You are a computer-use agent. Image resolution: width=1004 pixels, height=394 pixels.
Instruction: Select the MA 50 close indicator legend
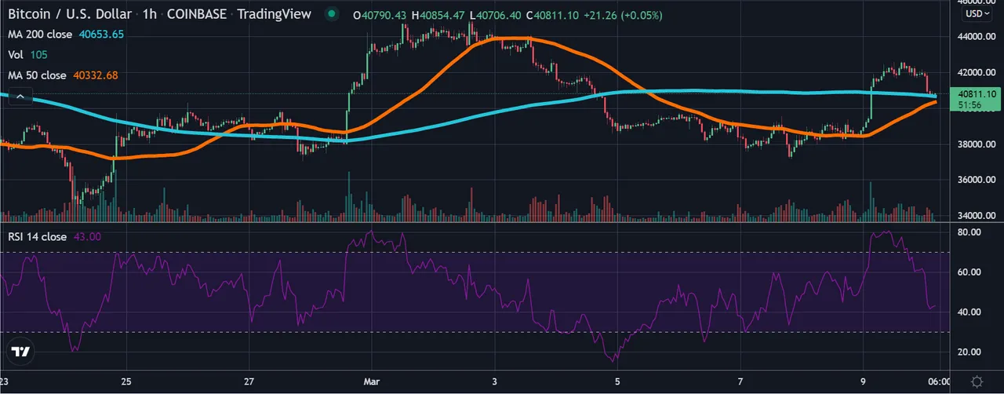click(37, 75)
